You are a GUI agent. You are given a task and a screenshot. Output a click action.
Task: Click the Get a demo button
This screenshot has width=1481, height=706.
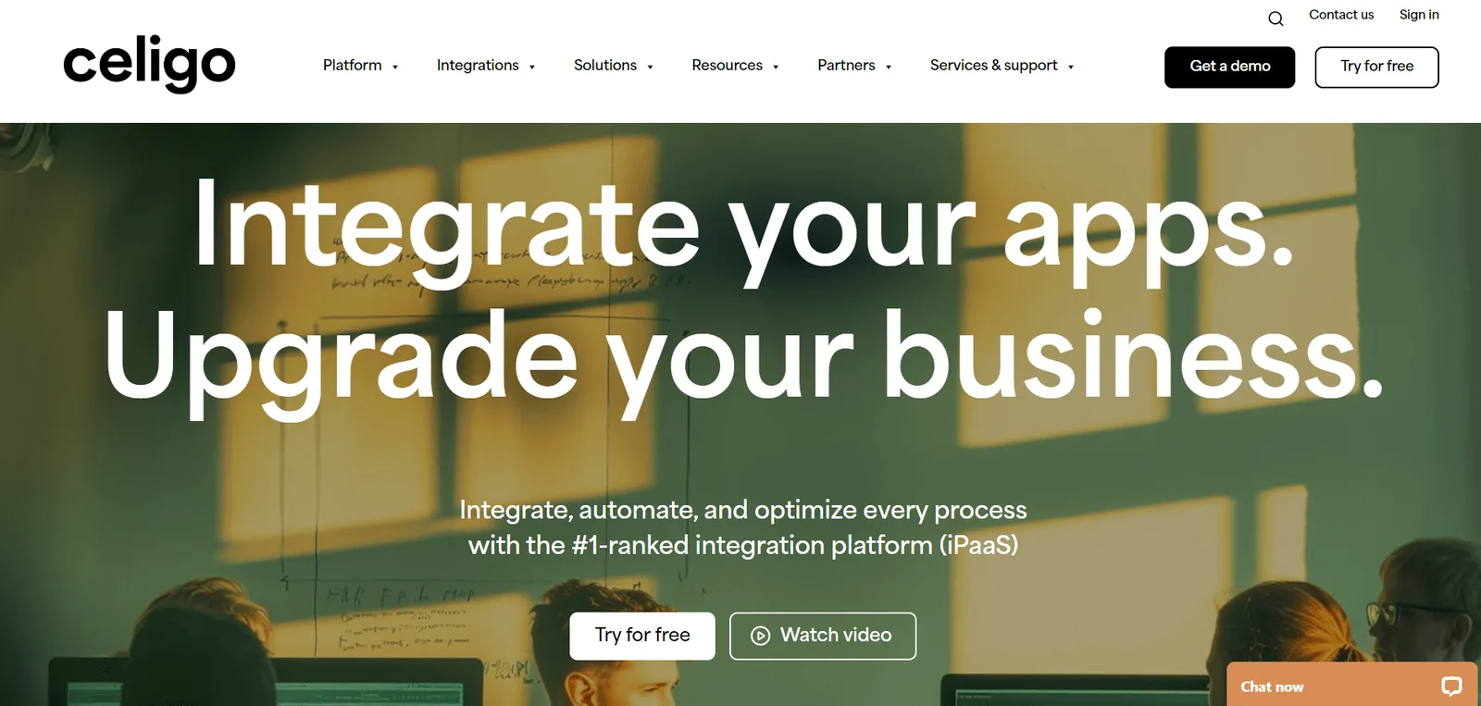(1230, 67)
